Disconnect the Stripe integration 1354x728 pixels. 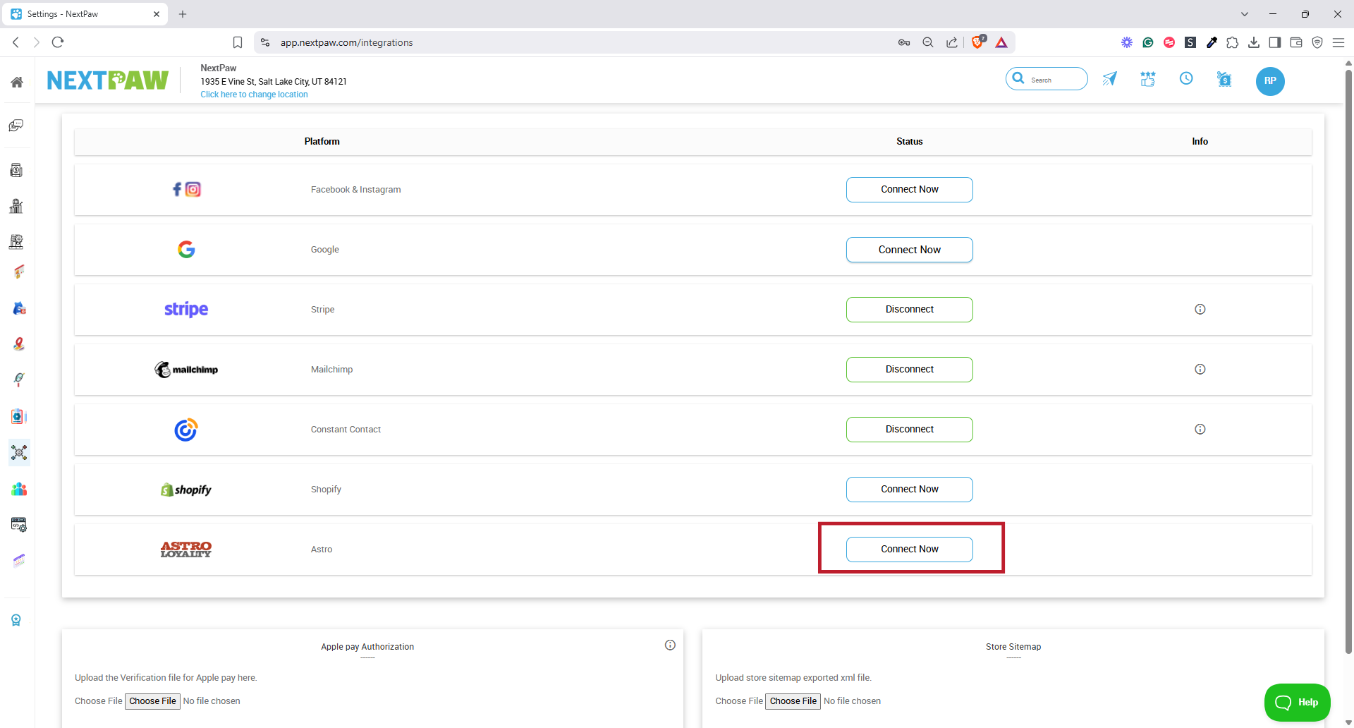tap(910, 309)
